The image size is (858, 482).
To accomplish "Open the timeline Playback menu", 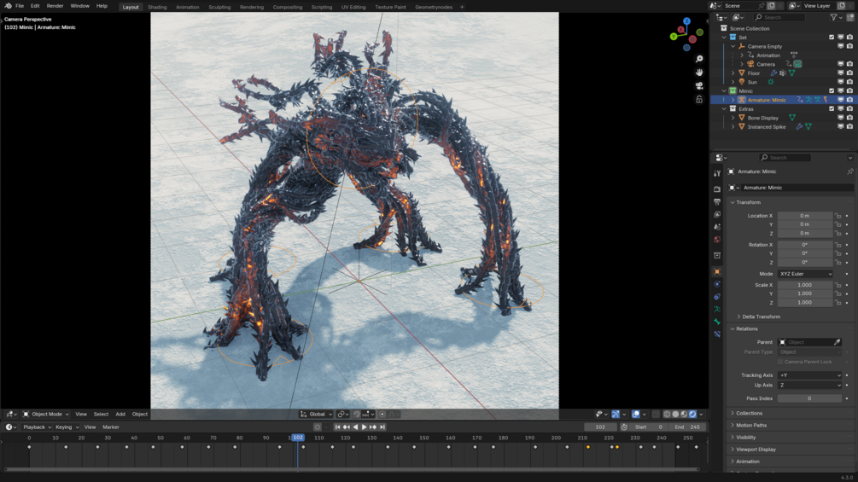I will click(x=36, y=427).
